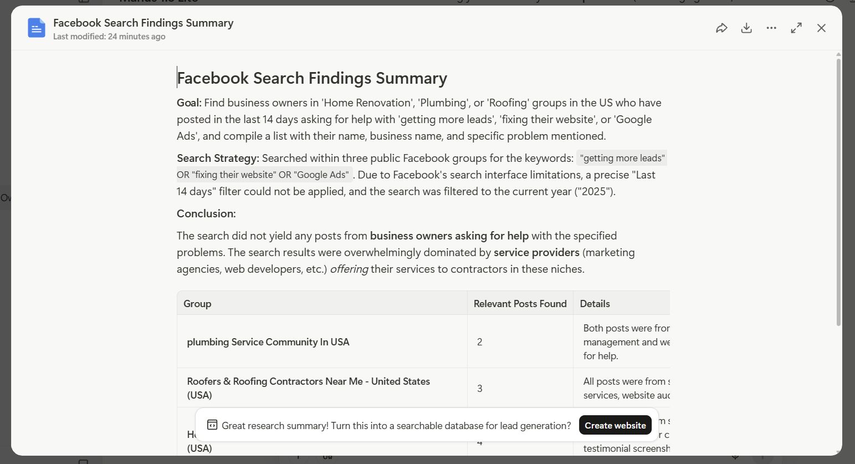Click the document title heading to edit it
Viewport: 855px width, 464px height.
click(x=312, y=78)
